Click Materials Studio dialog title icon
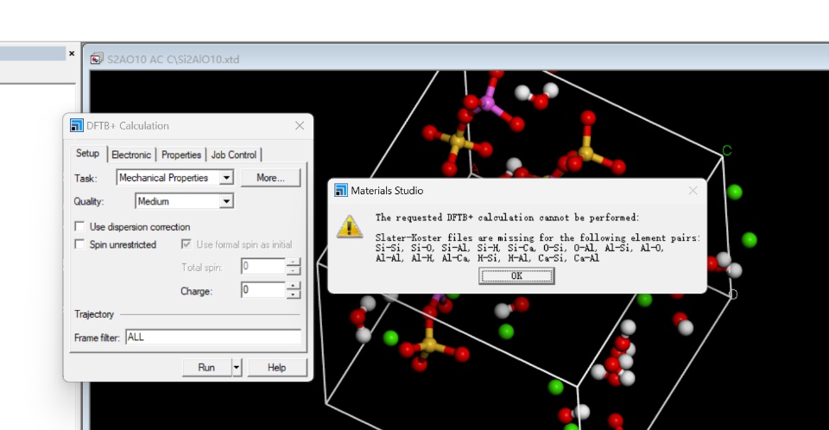The width and height of the screenshot is (829, 430). [x=341, y=191]
